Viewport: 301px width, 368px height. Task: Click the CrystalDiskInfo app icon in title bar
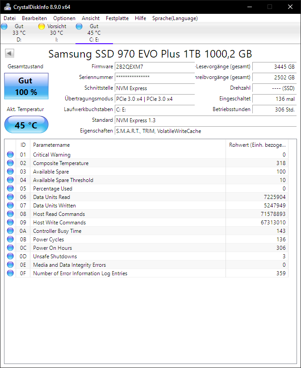7,7
